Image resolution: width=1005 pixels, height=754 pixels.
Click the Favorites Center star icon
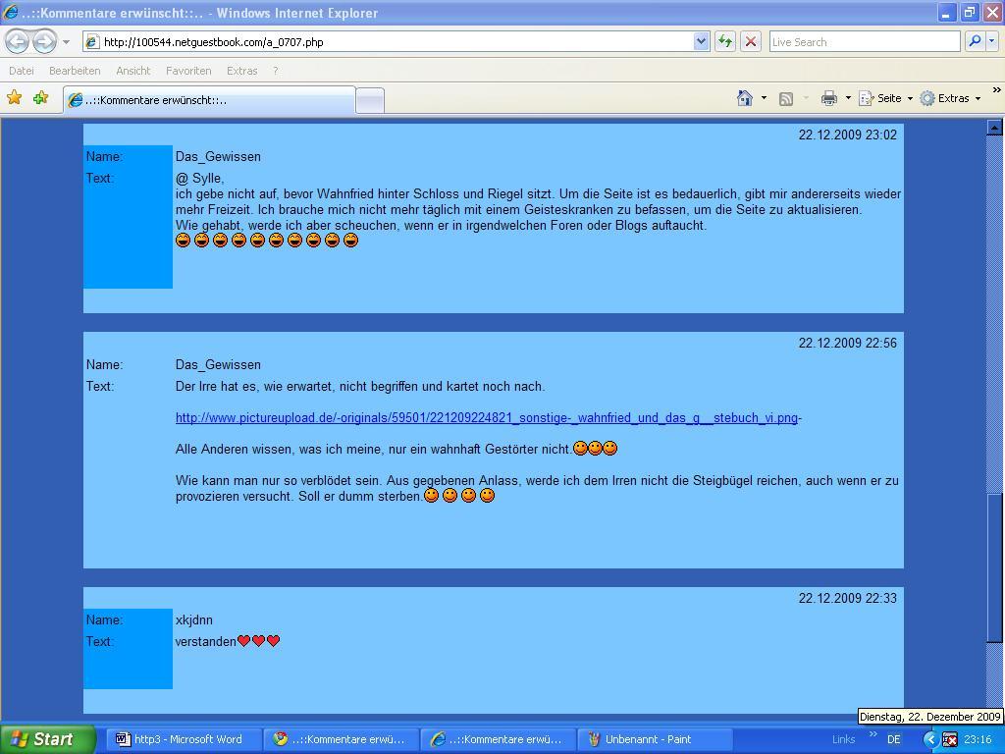(15, 98)
